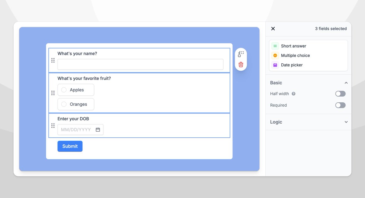Select the Apples radio button
The width and height of the screenshot is (365, 198).
tap(64, 90)
